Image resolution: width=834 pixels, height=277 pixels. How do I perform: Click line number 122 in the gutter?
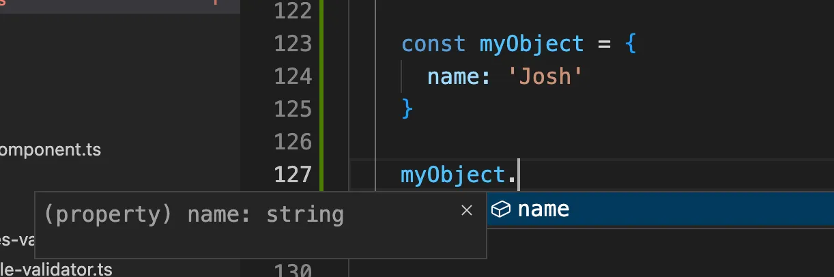click(x=292, y=11)
